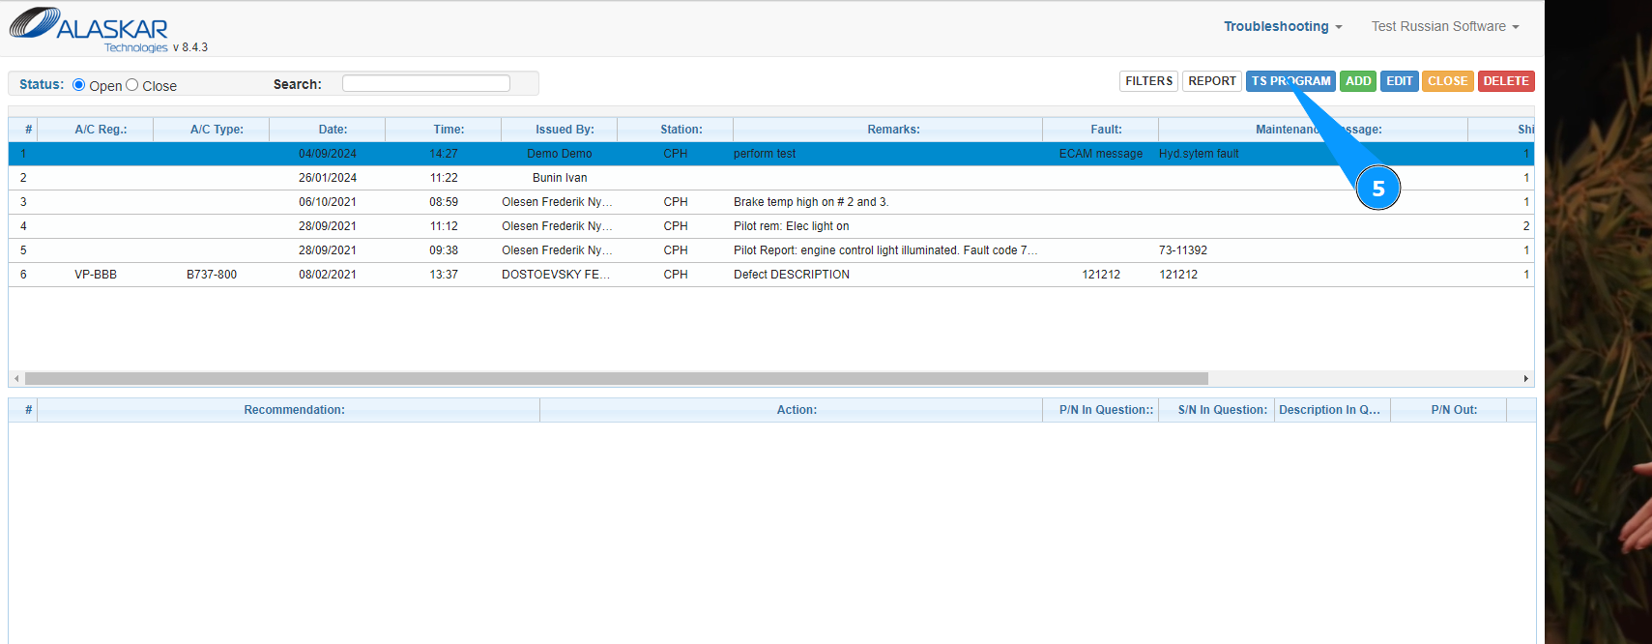This screenshot has height=644, width=1652.
Task: Click the Alaskar Technologies logo
Action: [89, 29]
